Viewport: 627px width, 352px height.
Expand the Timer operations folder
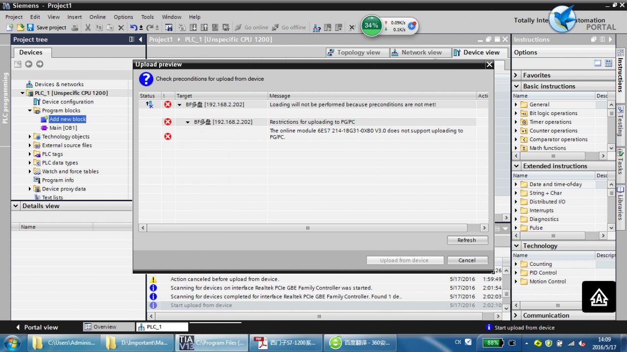516,122
